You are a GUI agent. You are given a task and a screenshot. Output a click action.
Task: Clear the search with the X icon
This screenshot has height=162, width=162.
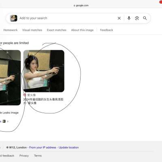[119, 18]
